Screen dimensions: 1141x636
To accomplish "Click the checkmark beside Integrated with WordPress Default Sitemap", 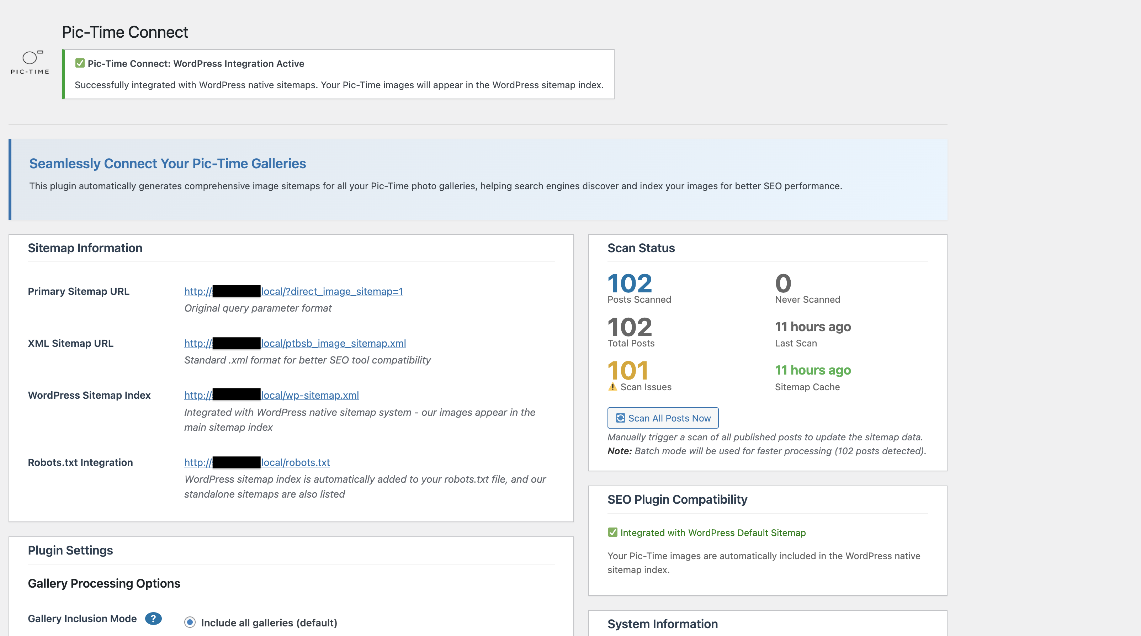I will pos(612,533).
